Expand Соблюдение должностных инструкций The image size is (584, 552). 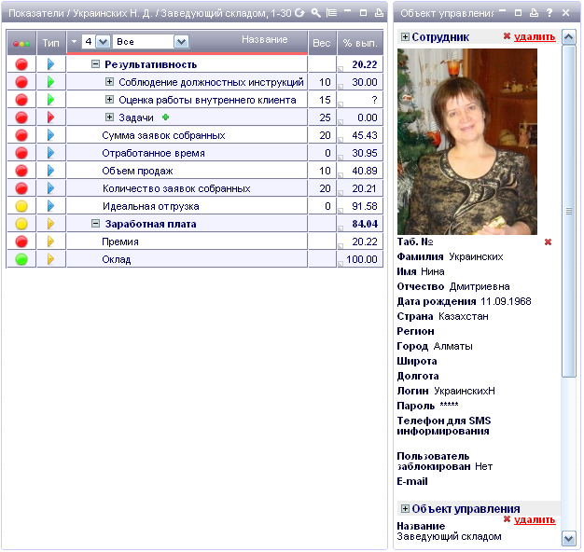pyautogui.click(x=109, y=81)
